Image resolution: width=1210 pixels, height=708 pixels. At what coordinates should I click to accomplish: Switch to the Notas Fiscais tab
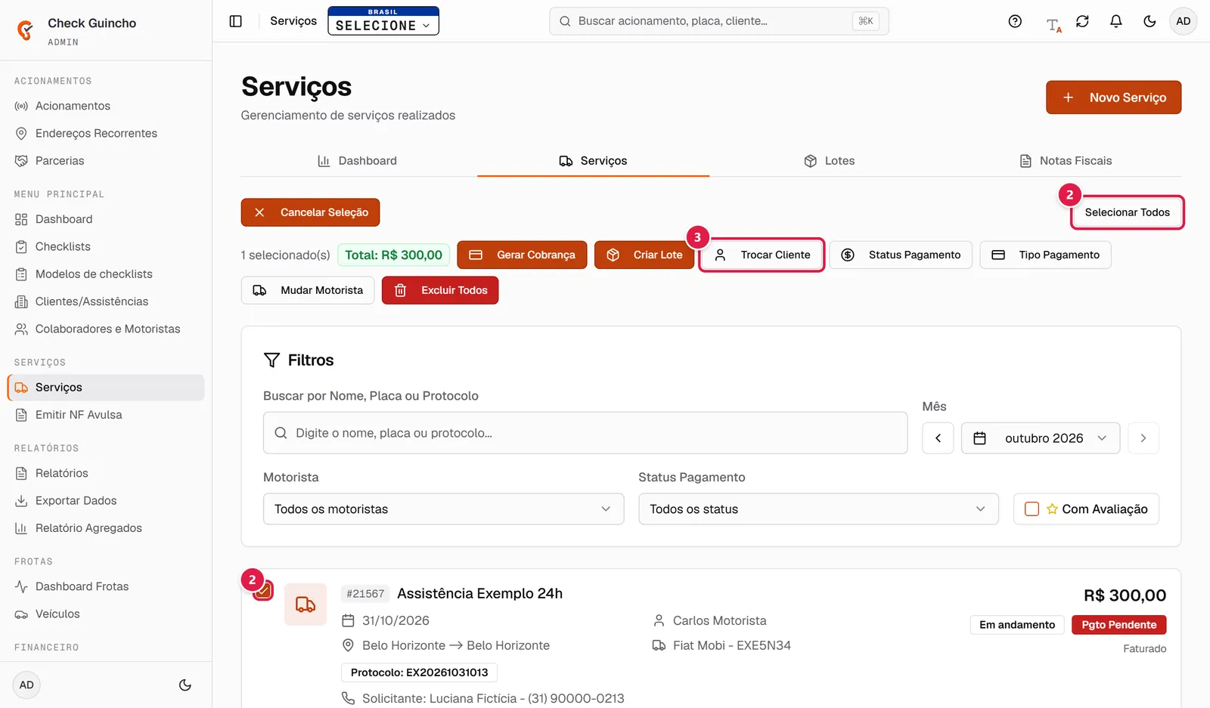coord(1066,161)
